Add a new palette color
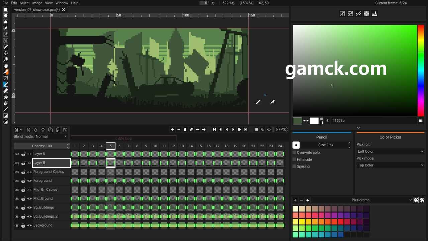 (x=295, y=200)
